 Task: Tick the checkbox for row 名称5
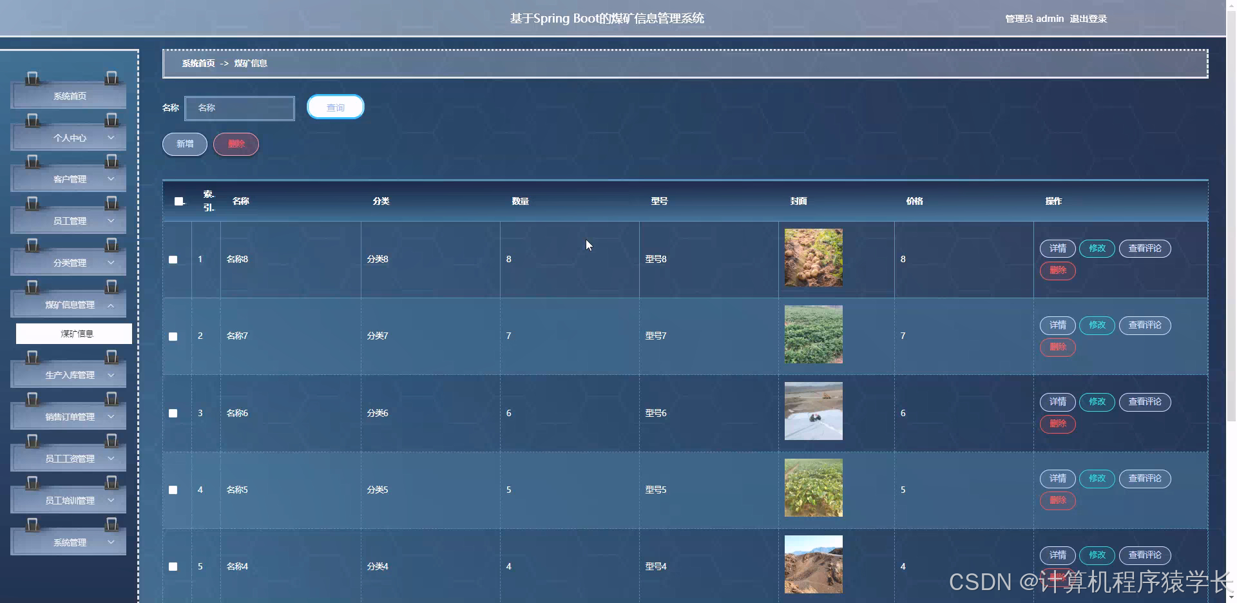173,490
